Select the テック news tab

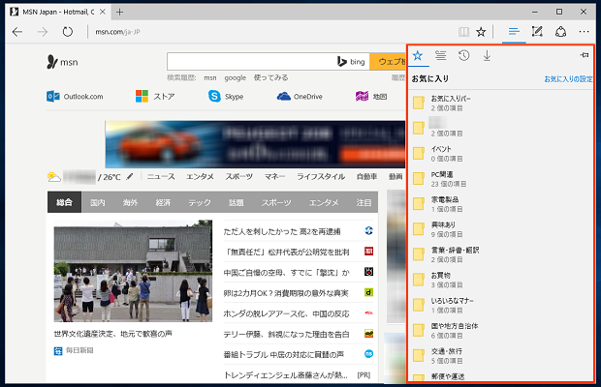coord(200,202)
